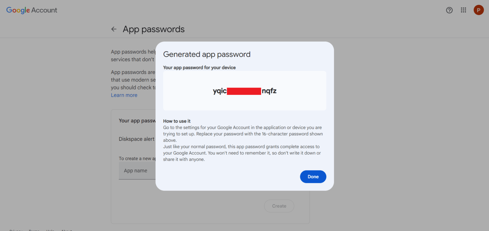Viewport: 489px width, 231px height.
Task: Click the 16-character password instruction paragraph
Action: 243,134
